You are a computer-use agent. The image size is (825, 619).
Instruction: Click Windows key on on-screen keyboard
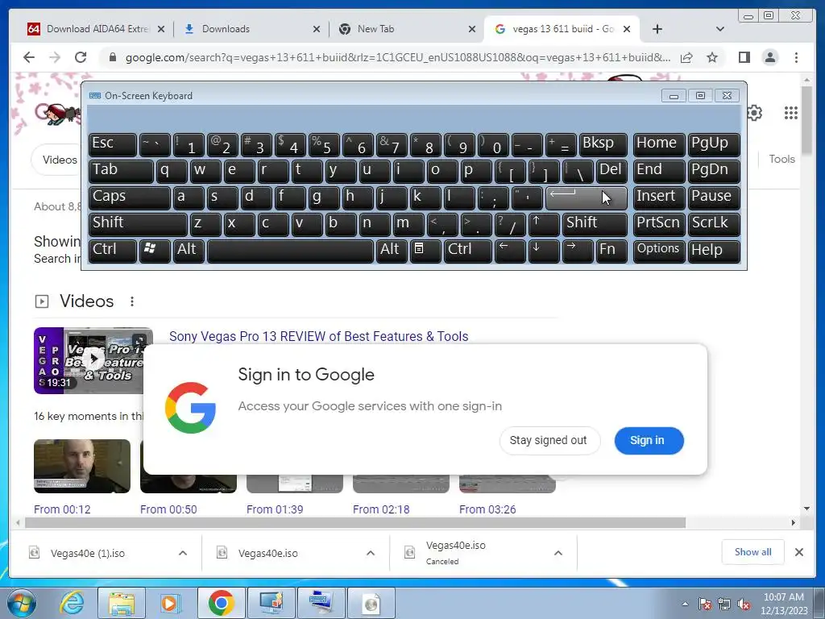coord(154,250)
